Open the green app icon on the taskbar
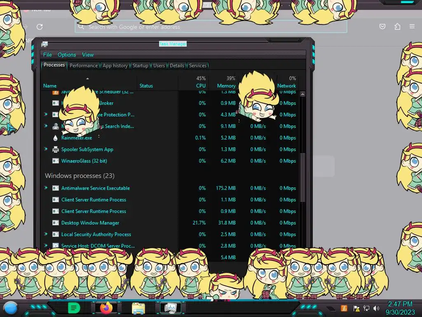The width and height of the screenshot is (422, 317). pos(74,308)
